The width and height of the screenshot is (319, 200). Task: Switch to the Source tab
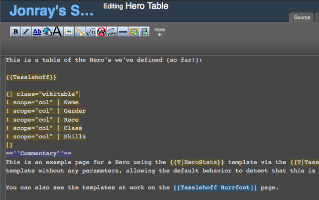point(302,17)
